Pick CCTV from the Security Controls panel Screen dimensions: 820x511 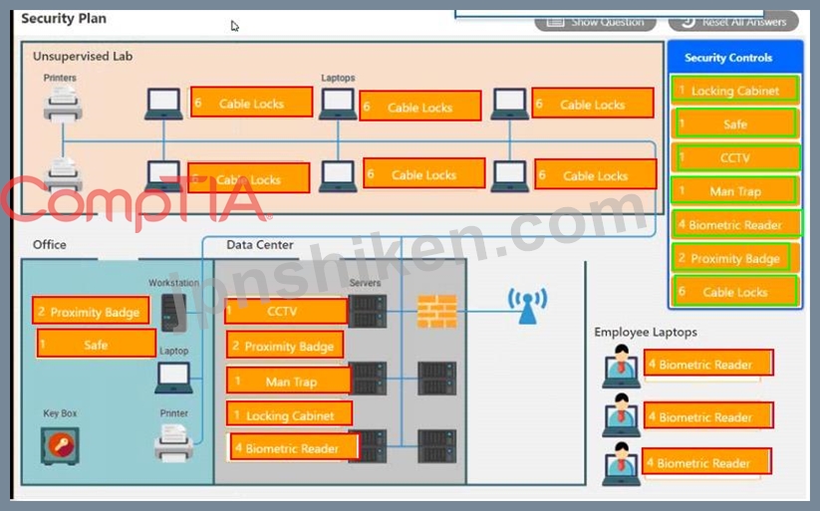click(735, 158)
